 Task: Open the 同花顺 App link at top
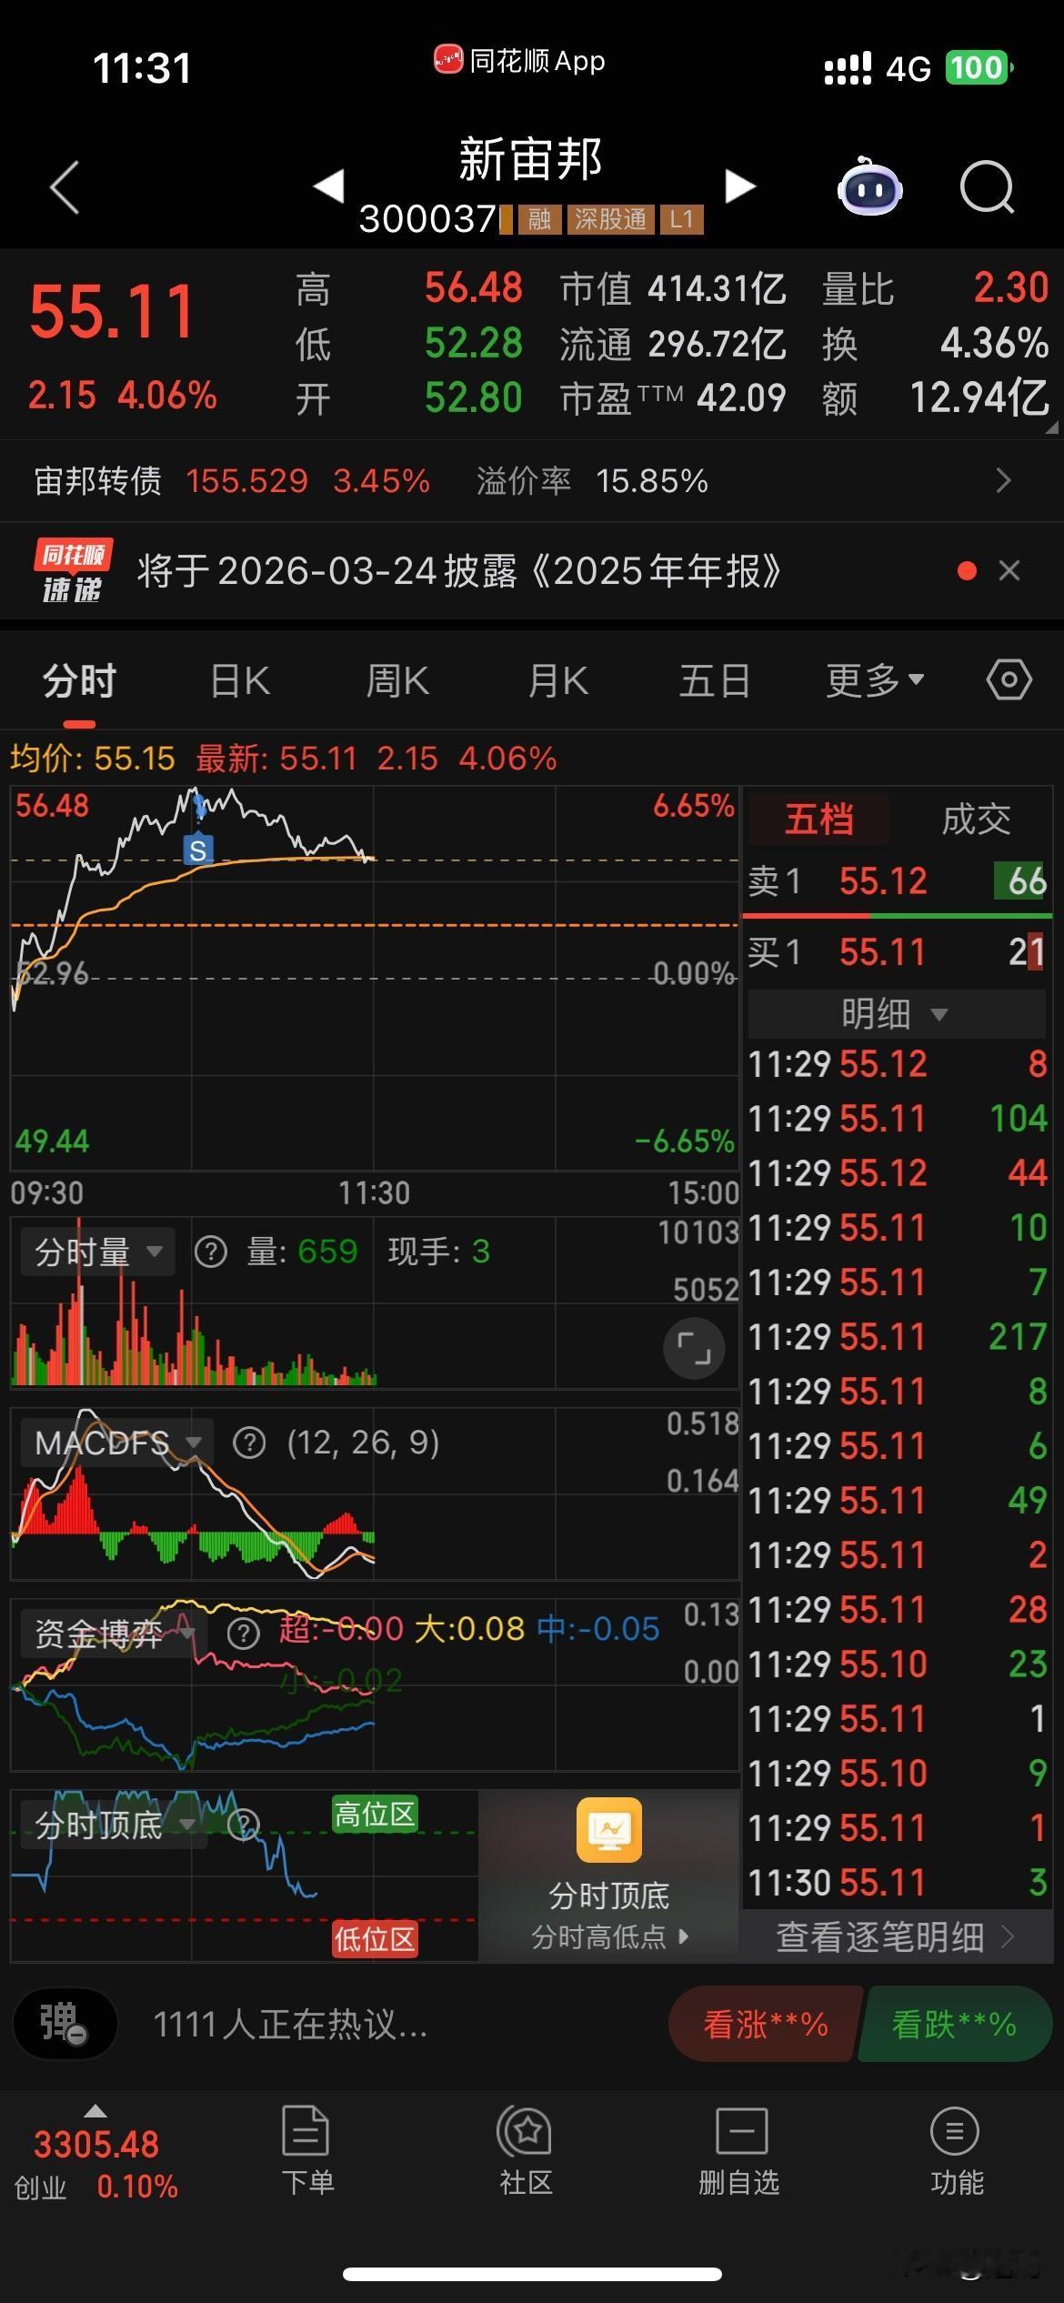pyautogui.click(x=518, y=61)
